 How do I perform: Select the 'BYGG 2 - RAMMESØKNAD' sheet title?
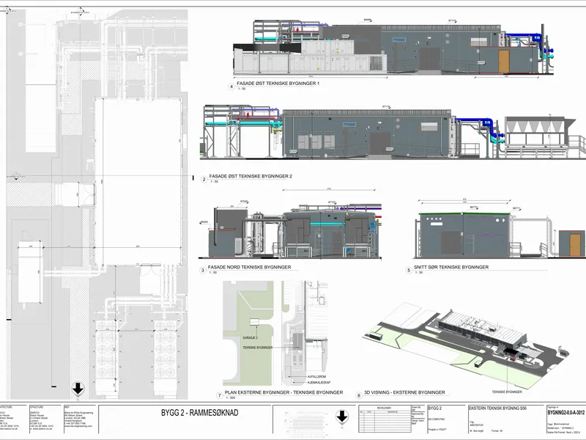click(x=199, y=413)
